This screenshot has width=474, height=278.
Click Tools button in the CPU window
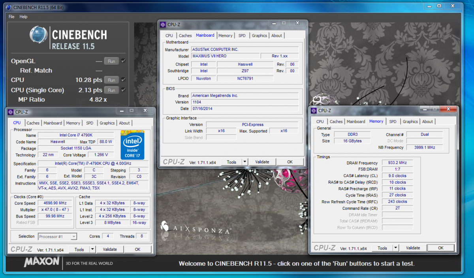pyautogui.click(x=79, y=249)
